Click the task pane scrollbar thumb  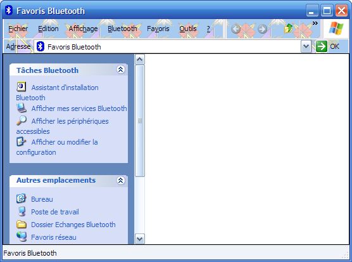(140, 121)
